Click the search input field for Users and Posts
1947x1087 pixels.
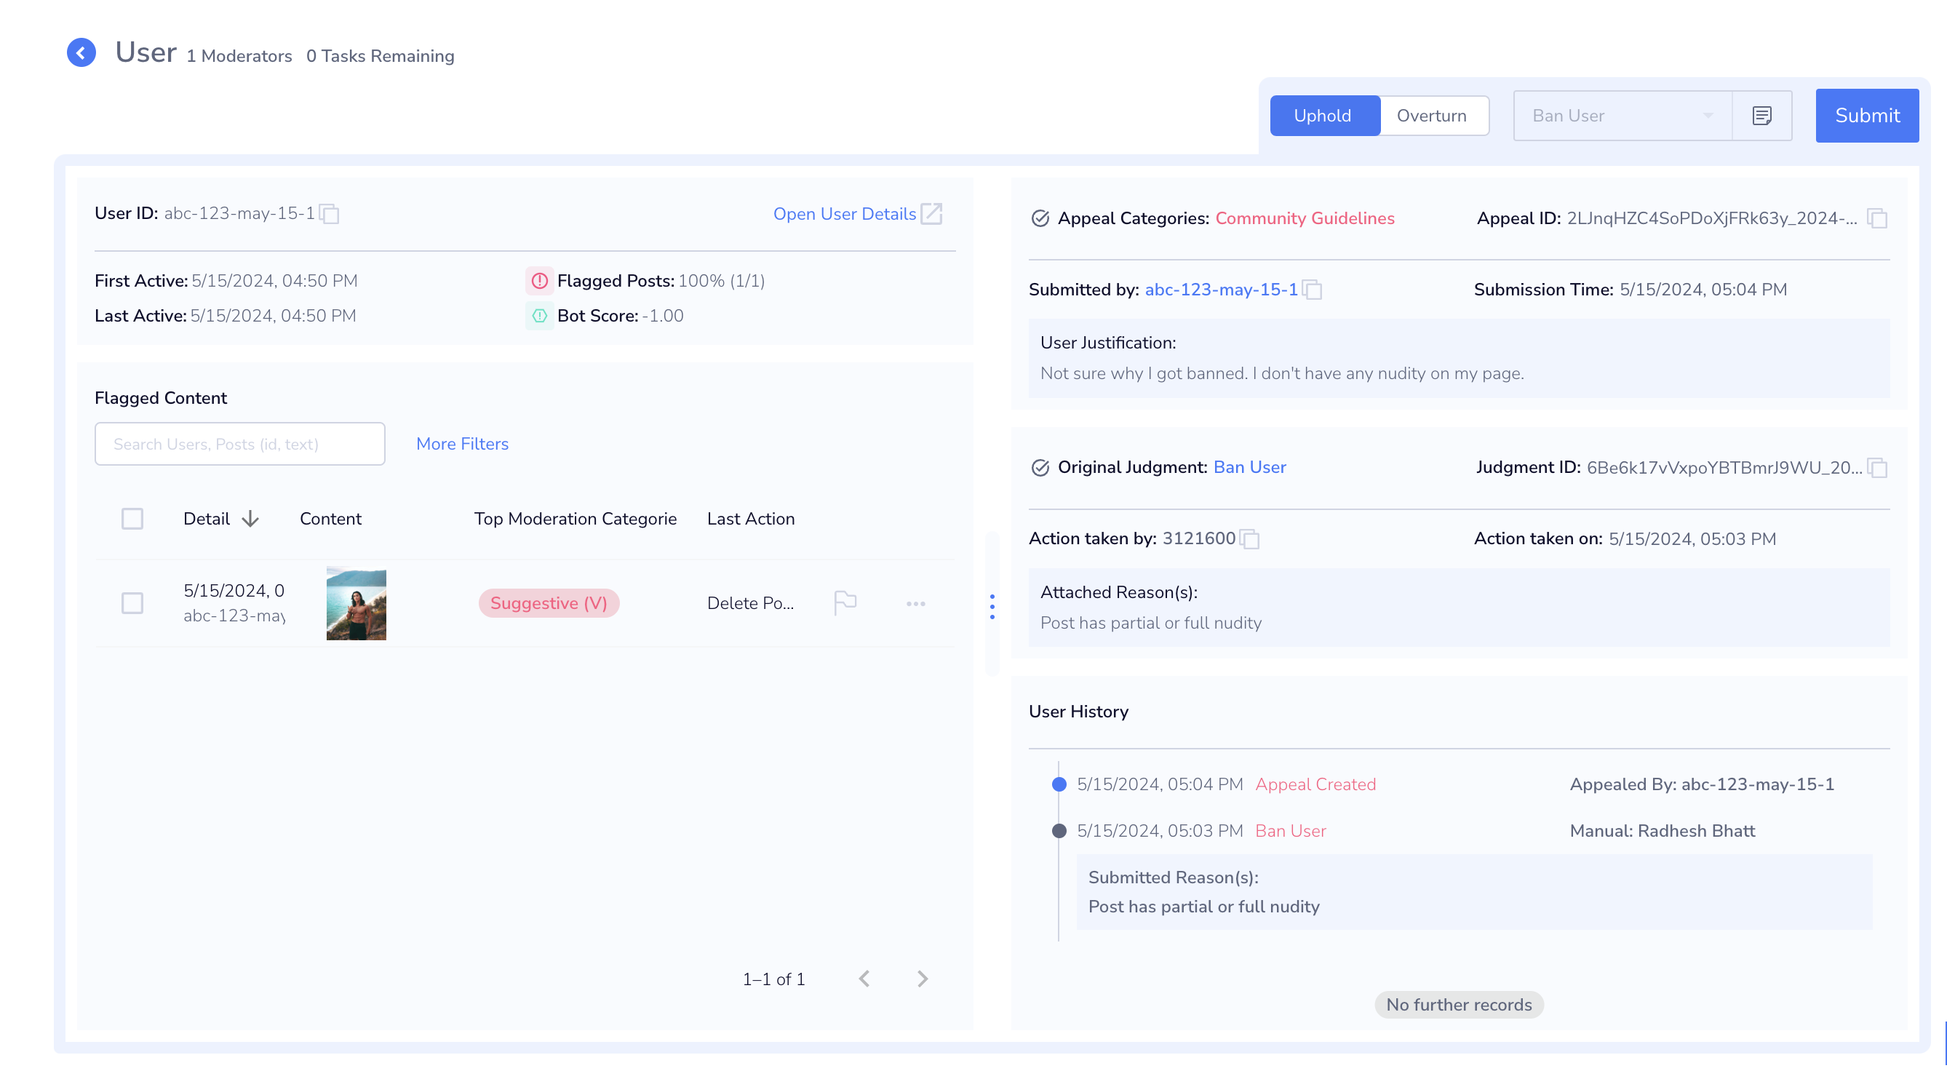239,444
